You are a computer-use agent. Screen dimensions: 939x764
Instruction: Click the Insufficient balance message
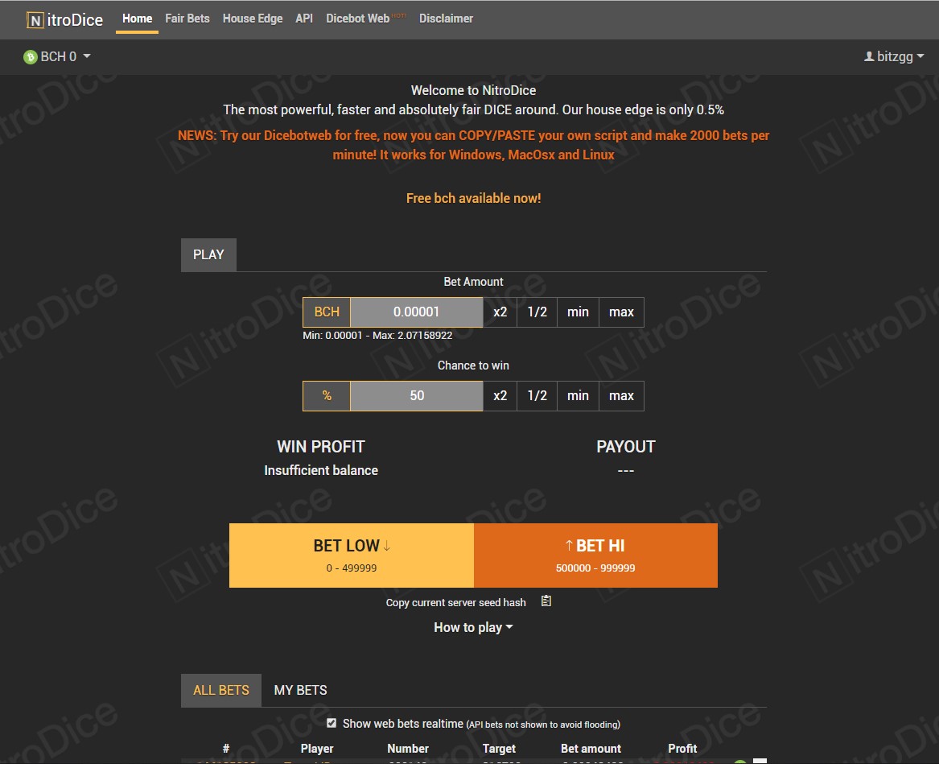pyautogui.click(x=321, y=470)
